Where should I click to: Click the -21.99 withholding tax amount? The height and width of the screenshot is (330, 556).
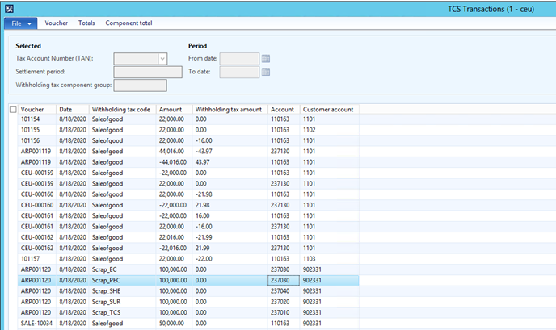point(230,237)
